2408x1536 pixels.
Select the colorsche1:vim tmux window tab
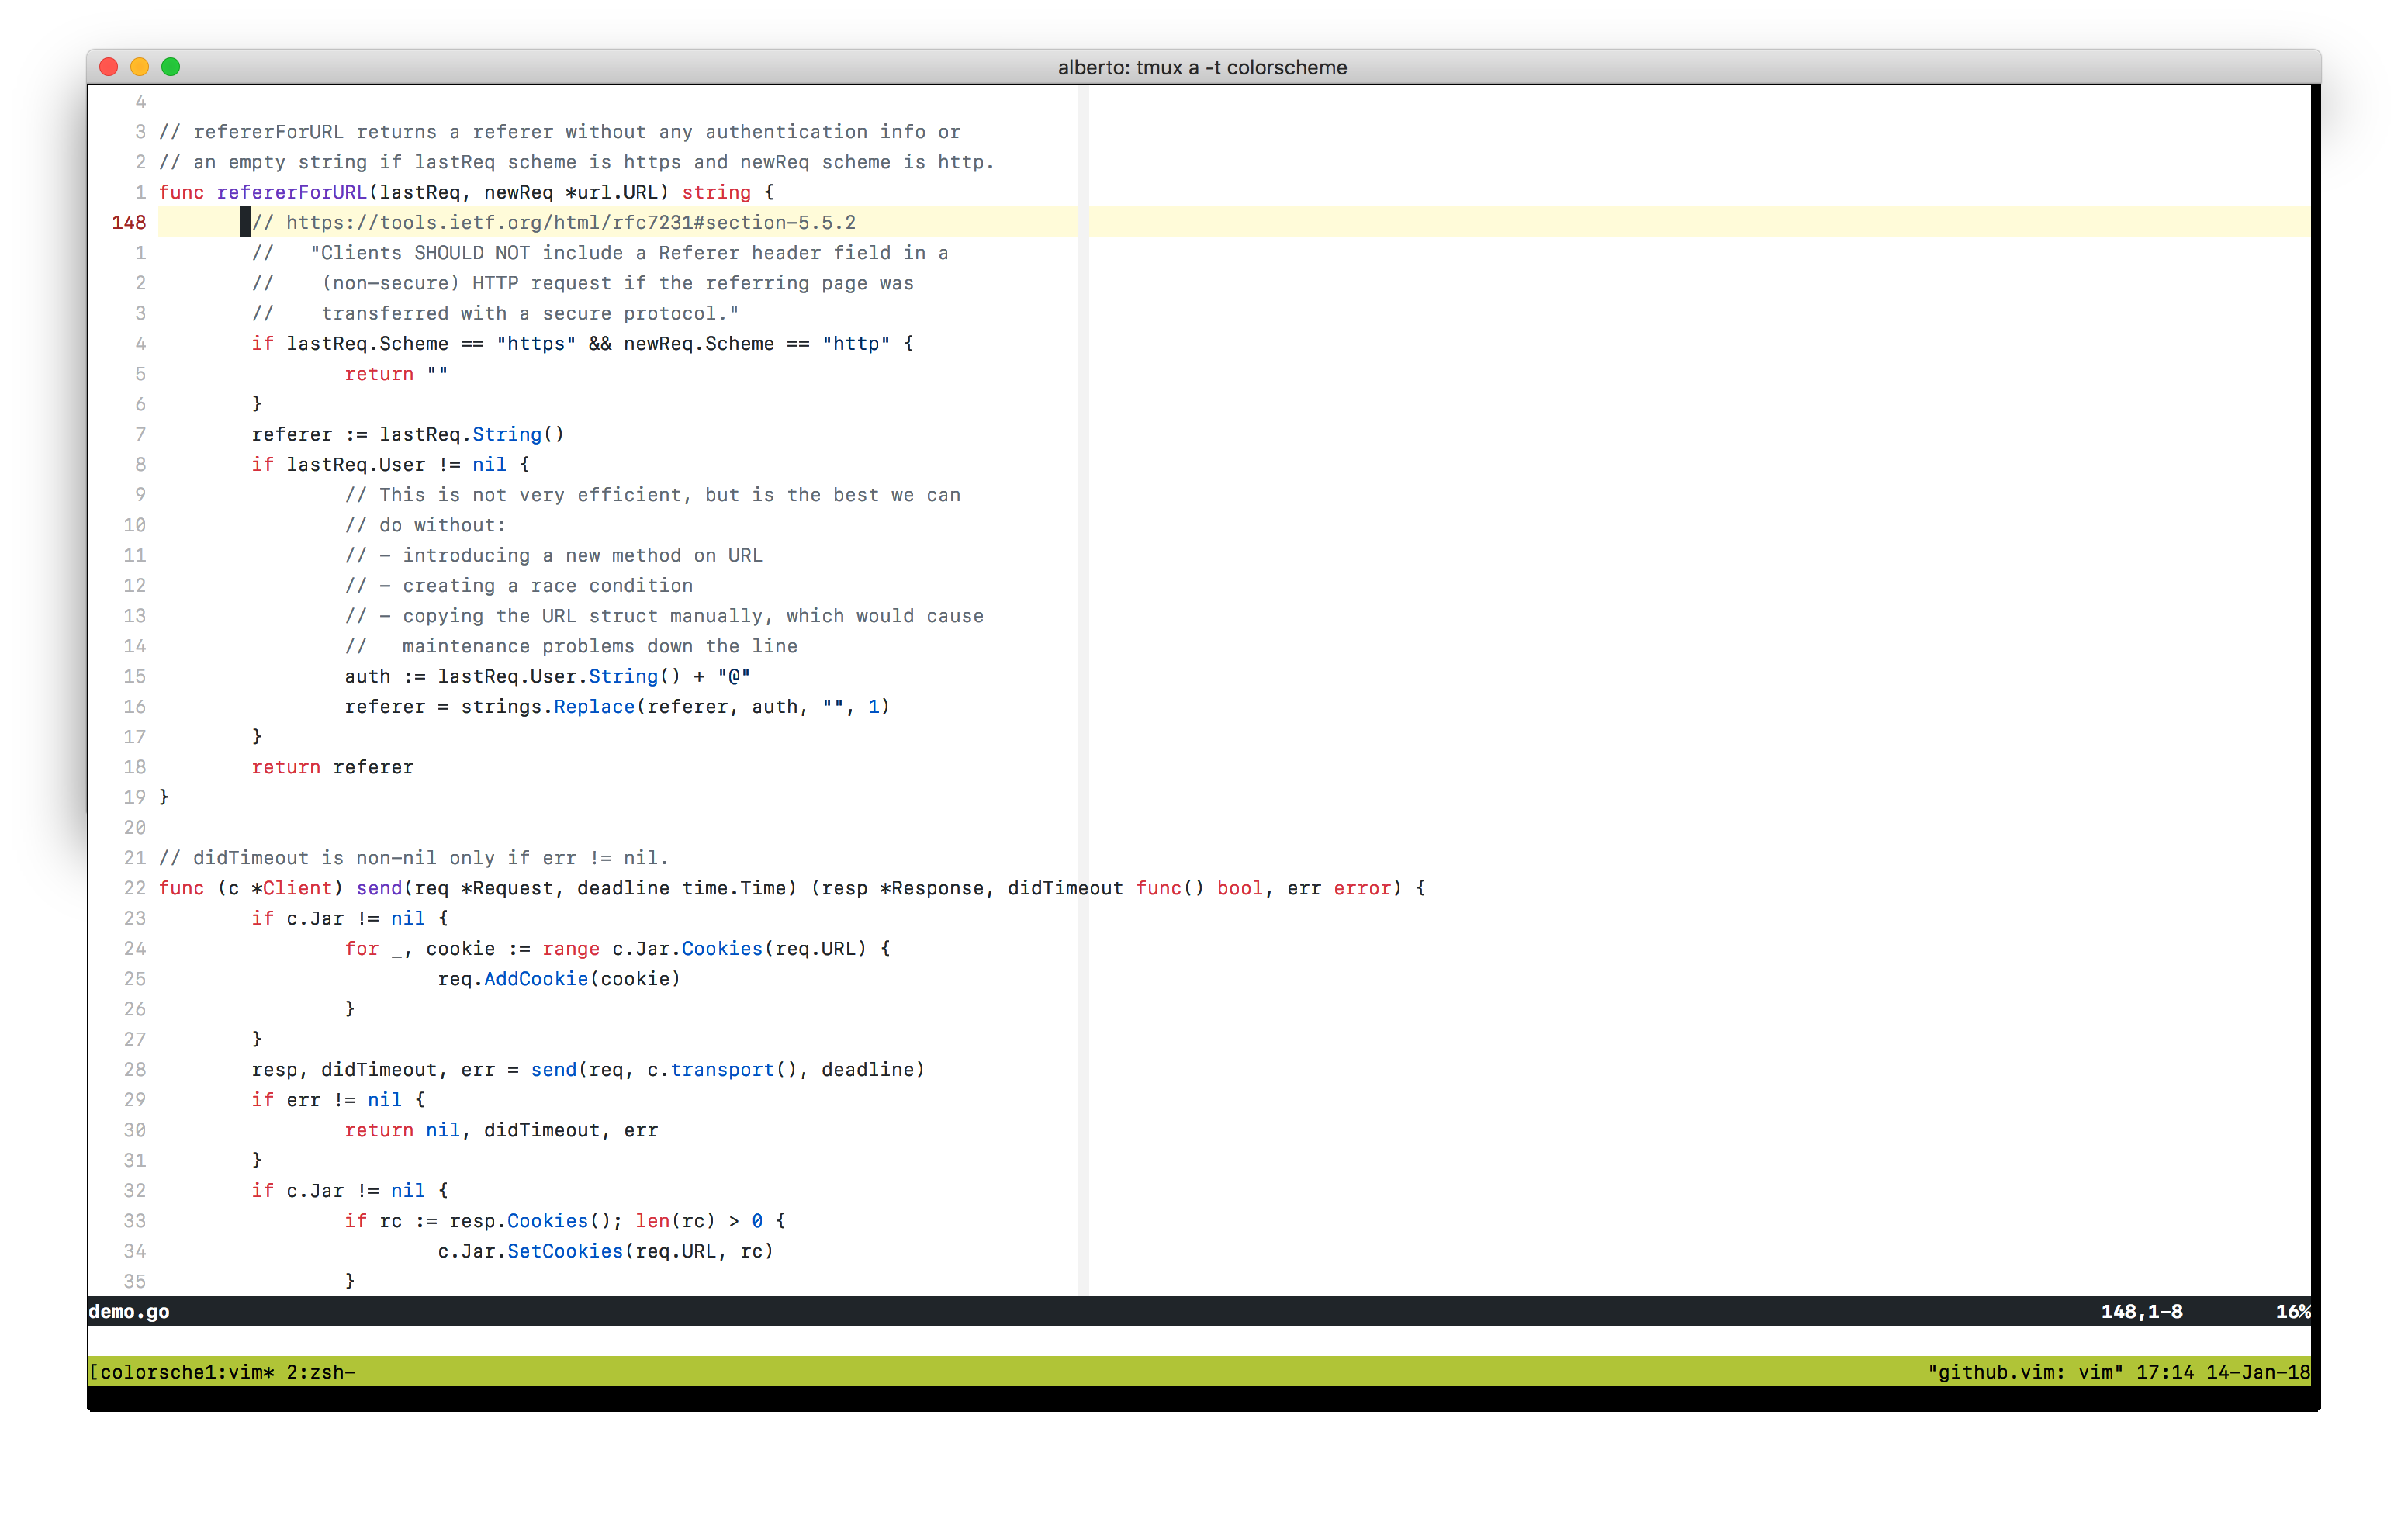pos(186,1372)
